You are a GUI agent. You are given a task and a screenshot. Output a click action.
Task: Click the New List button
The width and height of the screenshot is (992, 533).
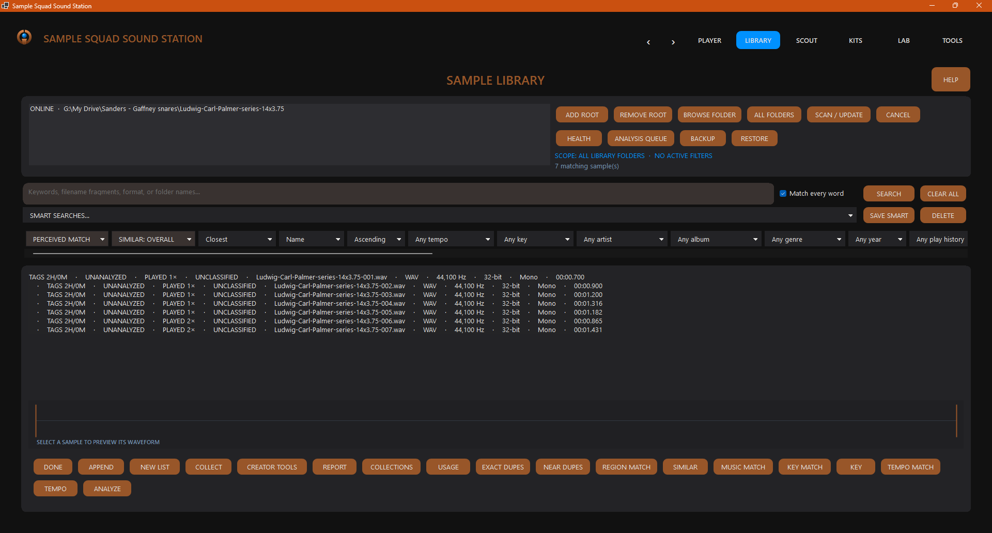coord(155,467)
